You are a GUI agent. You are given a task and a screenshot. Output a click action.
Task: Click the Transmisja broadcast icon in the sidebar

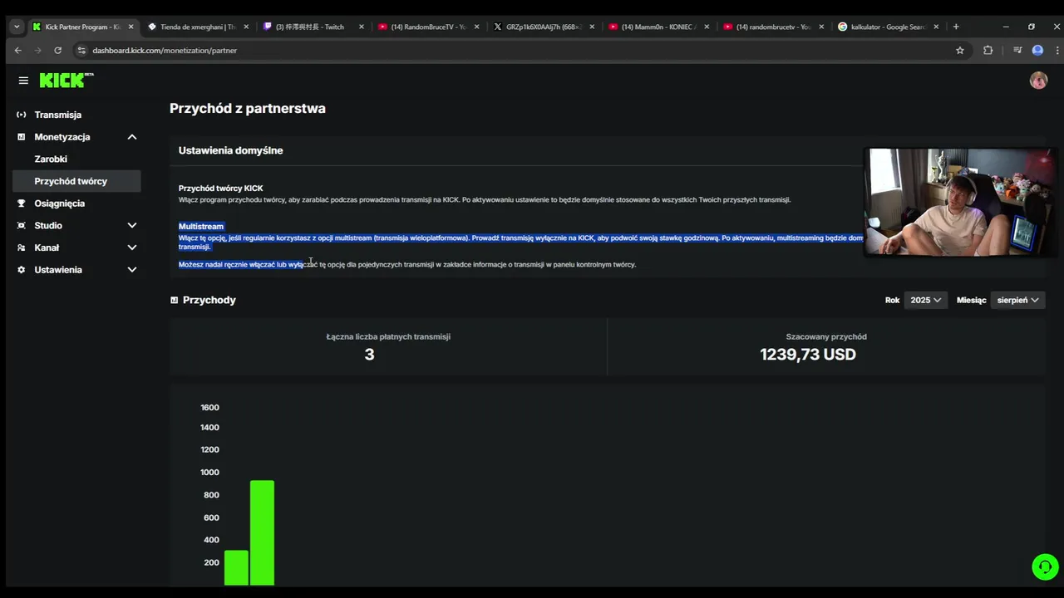(x=22, y=115)
